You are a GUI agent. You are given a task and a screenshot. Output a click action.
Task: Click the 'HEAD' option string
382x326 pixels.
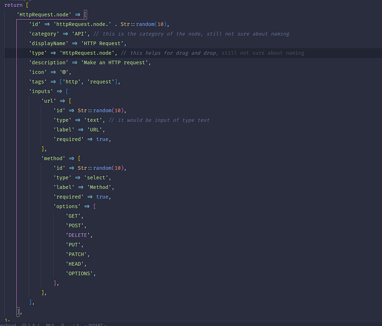point(74,264)
